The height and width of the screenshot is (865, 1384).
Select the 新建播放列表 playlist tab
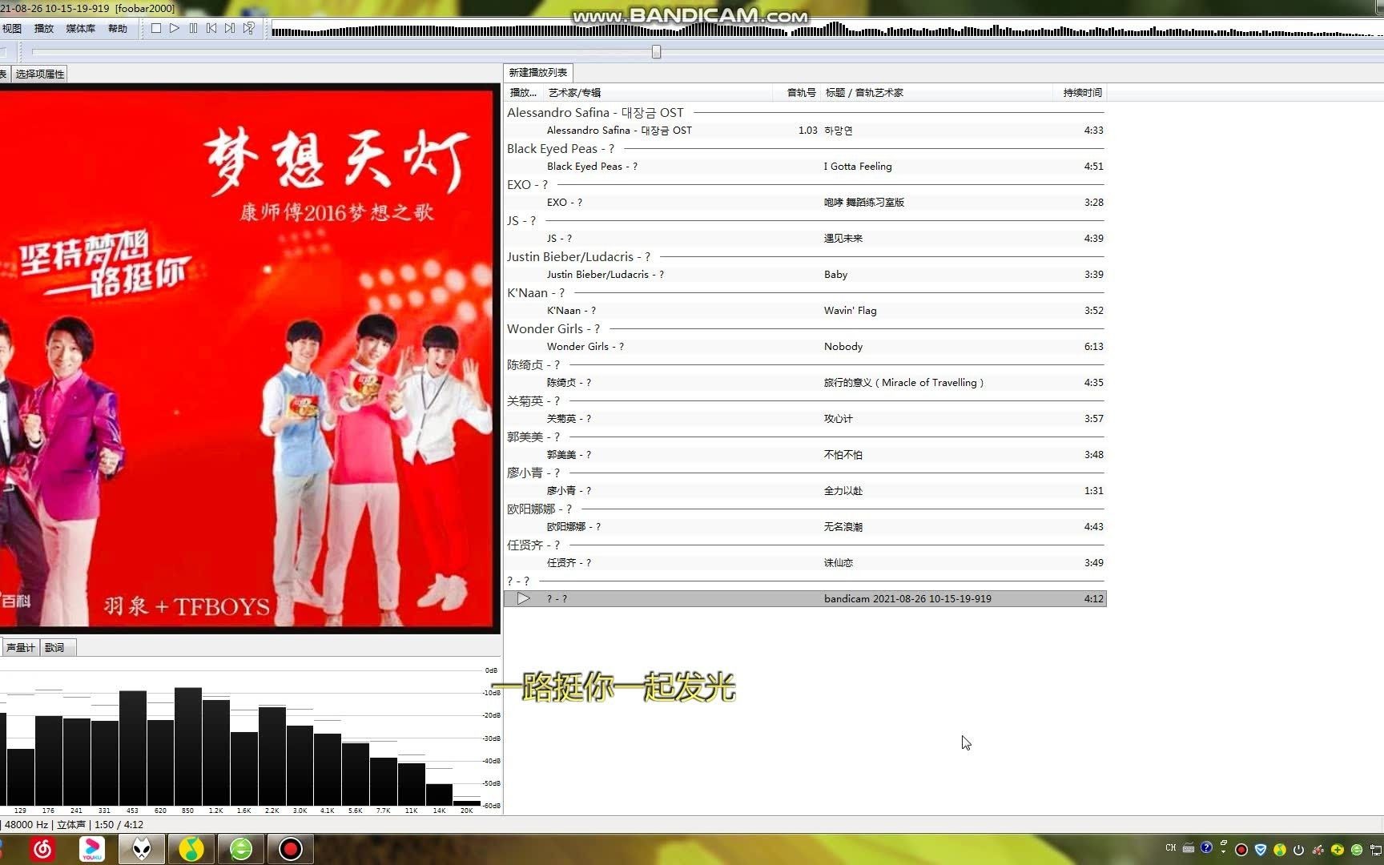tap(538, 72)
